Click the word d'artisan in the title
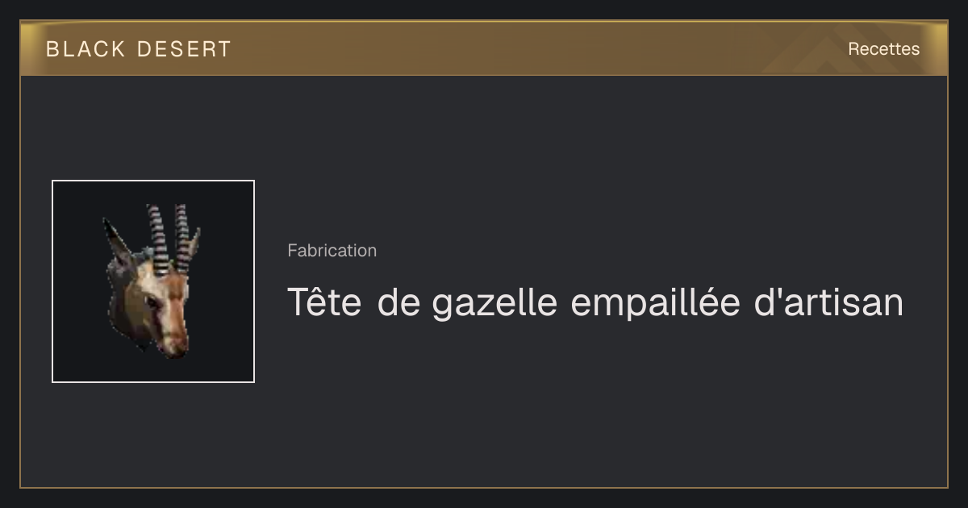This screenshot has width=968, height=508. 828,302
